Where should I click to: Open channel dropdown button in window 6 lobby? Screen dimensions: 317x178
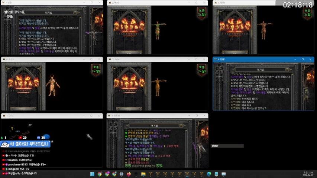click(x=287, y=69)
